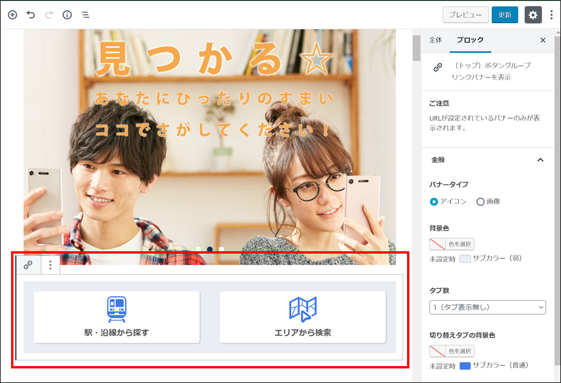Select the 画像 banner type radio
The width and height of the screenshot is (561, 383).
481,202
